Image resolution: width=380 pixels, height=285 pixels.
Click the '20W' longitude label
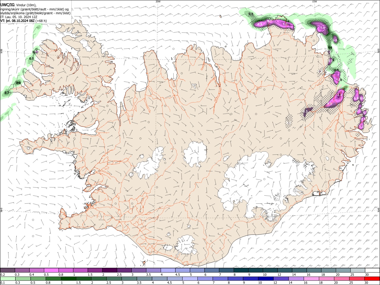158,1
